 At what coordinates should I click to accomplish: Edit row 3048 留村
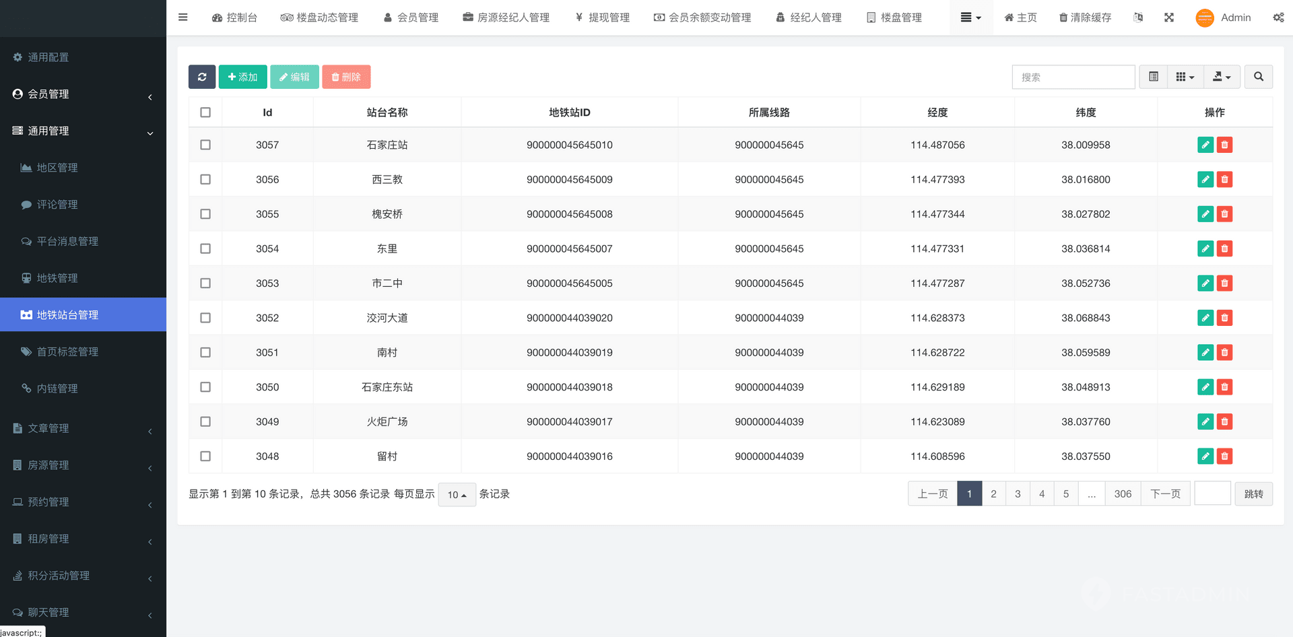[x=1205, y=456]
